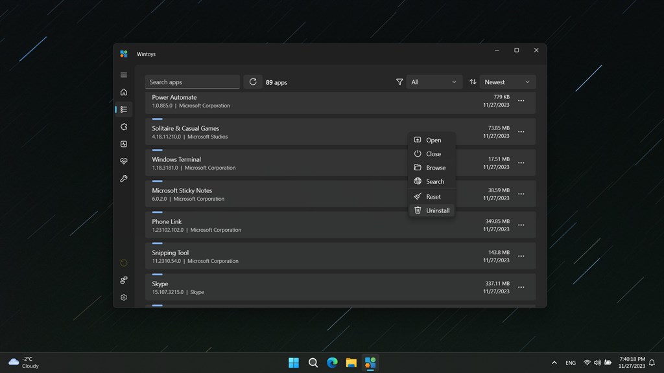
Task: Choose Browse from the context menu
Action: point(432,168)
